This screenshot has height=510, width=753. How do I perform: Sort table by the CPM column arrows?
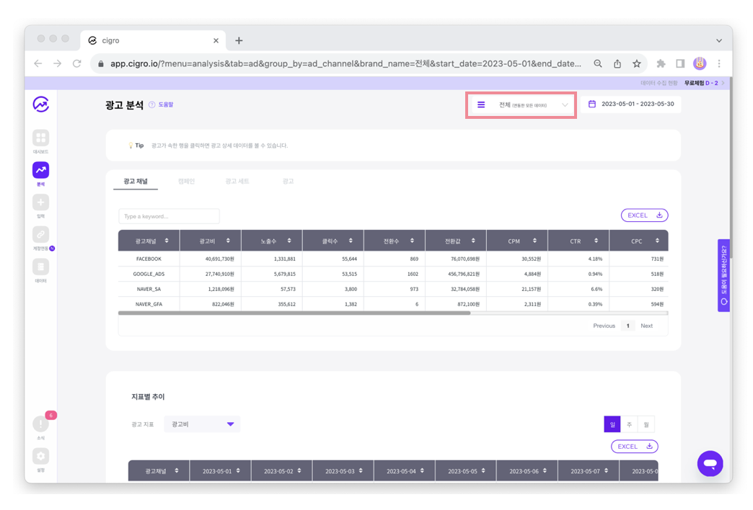click(x=534, y=241)
